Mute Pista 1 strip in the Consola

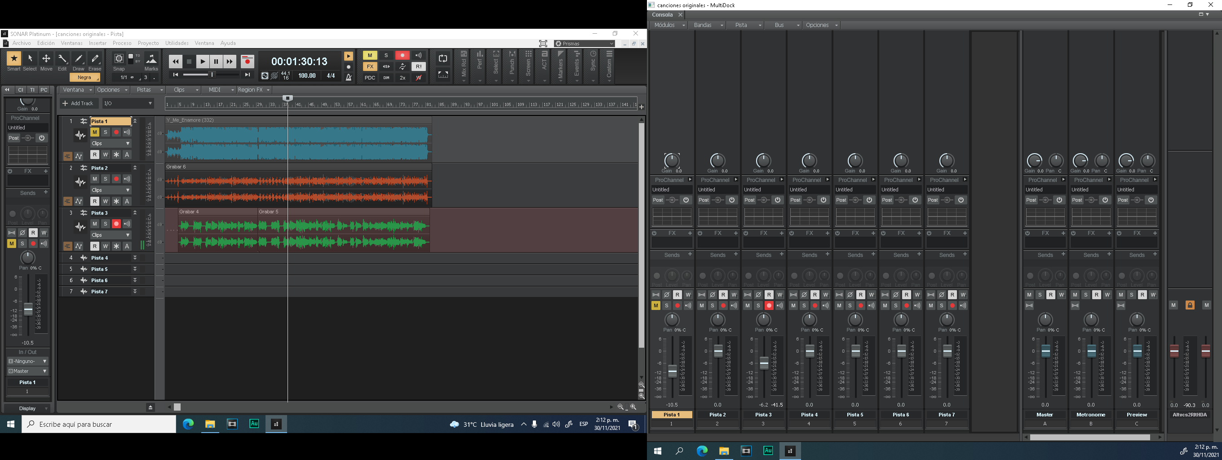tap(655, 306)
